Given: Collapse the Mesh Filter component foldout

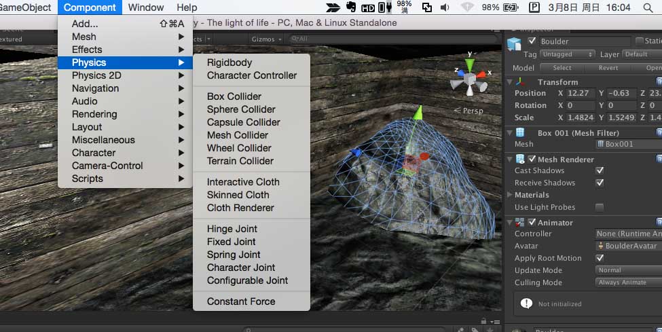Looking at the screenshot, I should (x=509, y=132).
